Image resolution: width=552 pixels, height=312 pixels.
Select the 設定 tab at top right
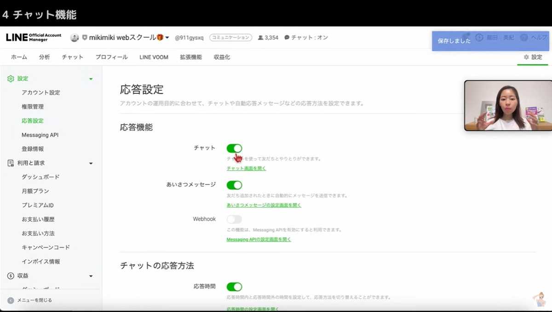533,57
